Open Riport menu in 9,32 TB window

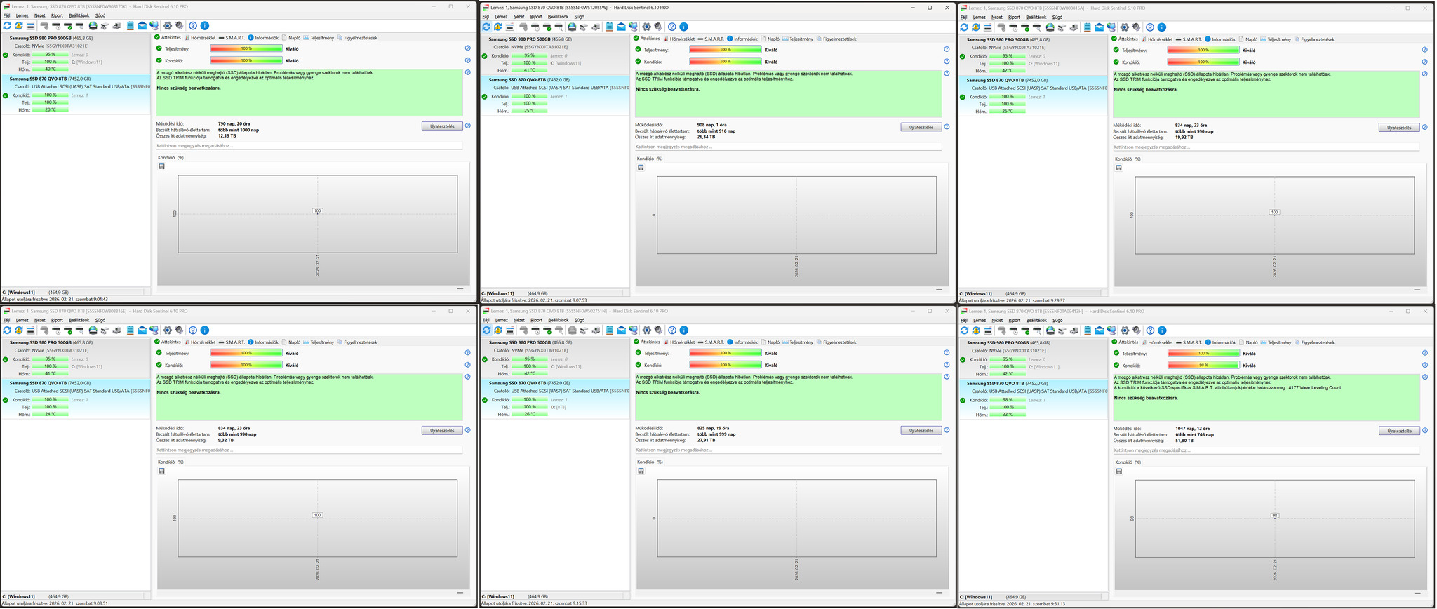pyautogui.click(x=57, y=320)
